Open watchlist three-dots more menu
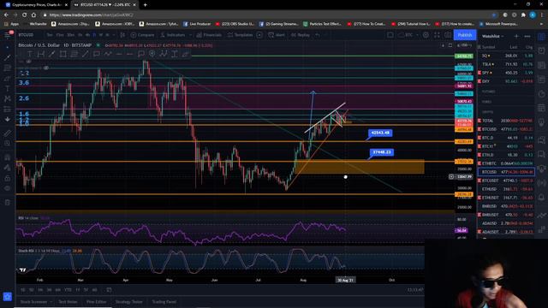 click(527, 36)
